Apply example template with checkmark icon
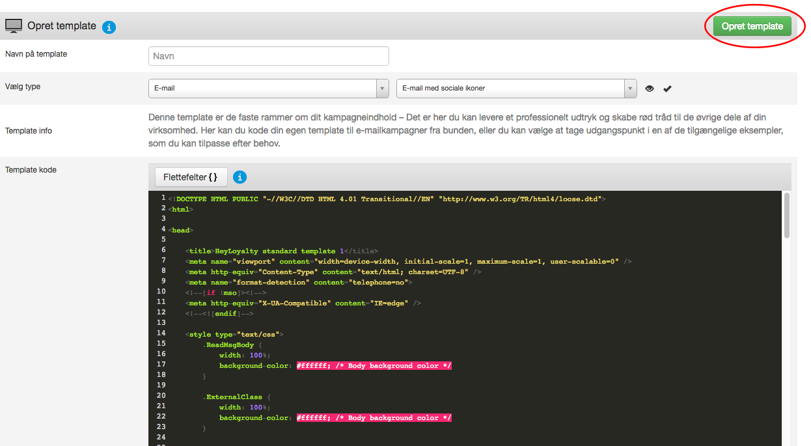Viewport: 811px width, 446px height. tap(667, 89)
